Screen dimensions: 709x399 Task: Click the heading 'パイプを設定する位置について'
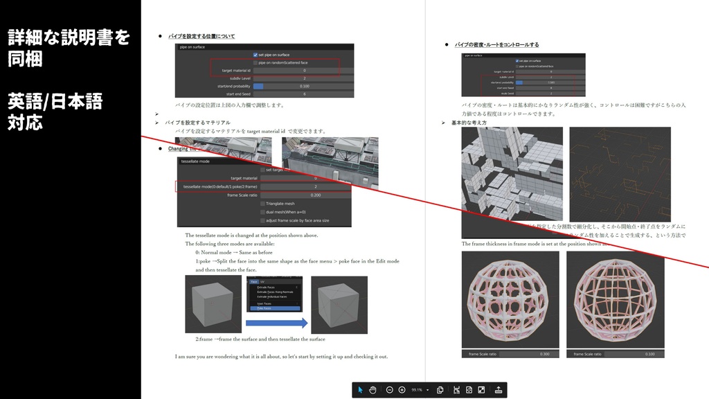(201, 36)
